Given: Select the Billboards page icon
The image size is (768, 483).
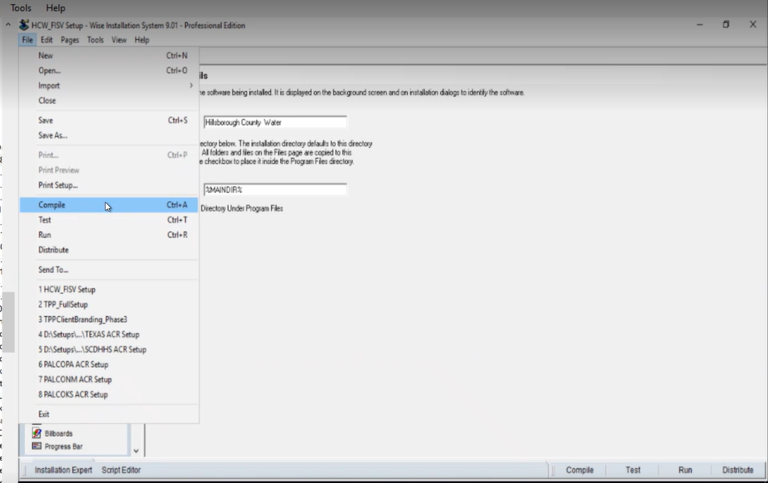Looking at the screenshot, I should (36, 433).
